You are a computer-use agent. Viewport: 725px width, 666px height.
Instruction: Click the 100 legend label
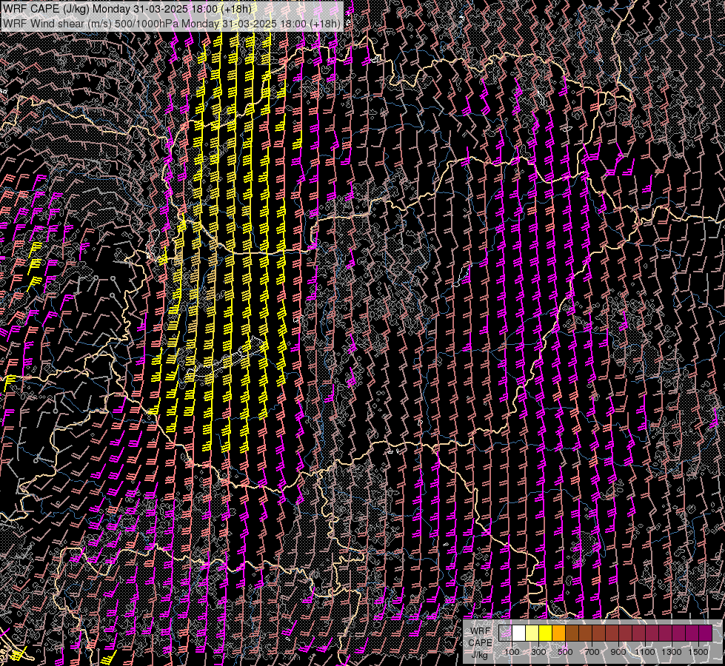pyautogui.click(x=512, y=652)
